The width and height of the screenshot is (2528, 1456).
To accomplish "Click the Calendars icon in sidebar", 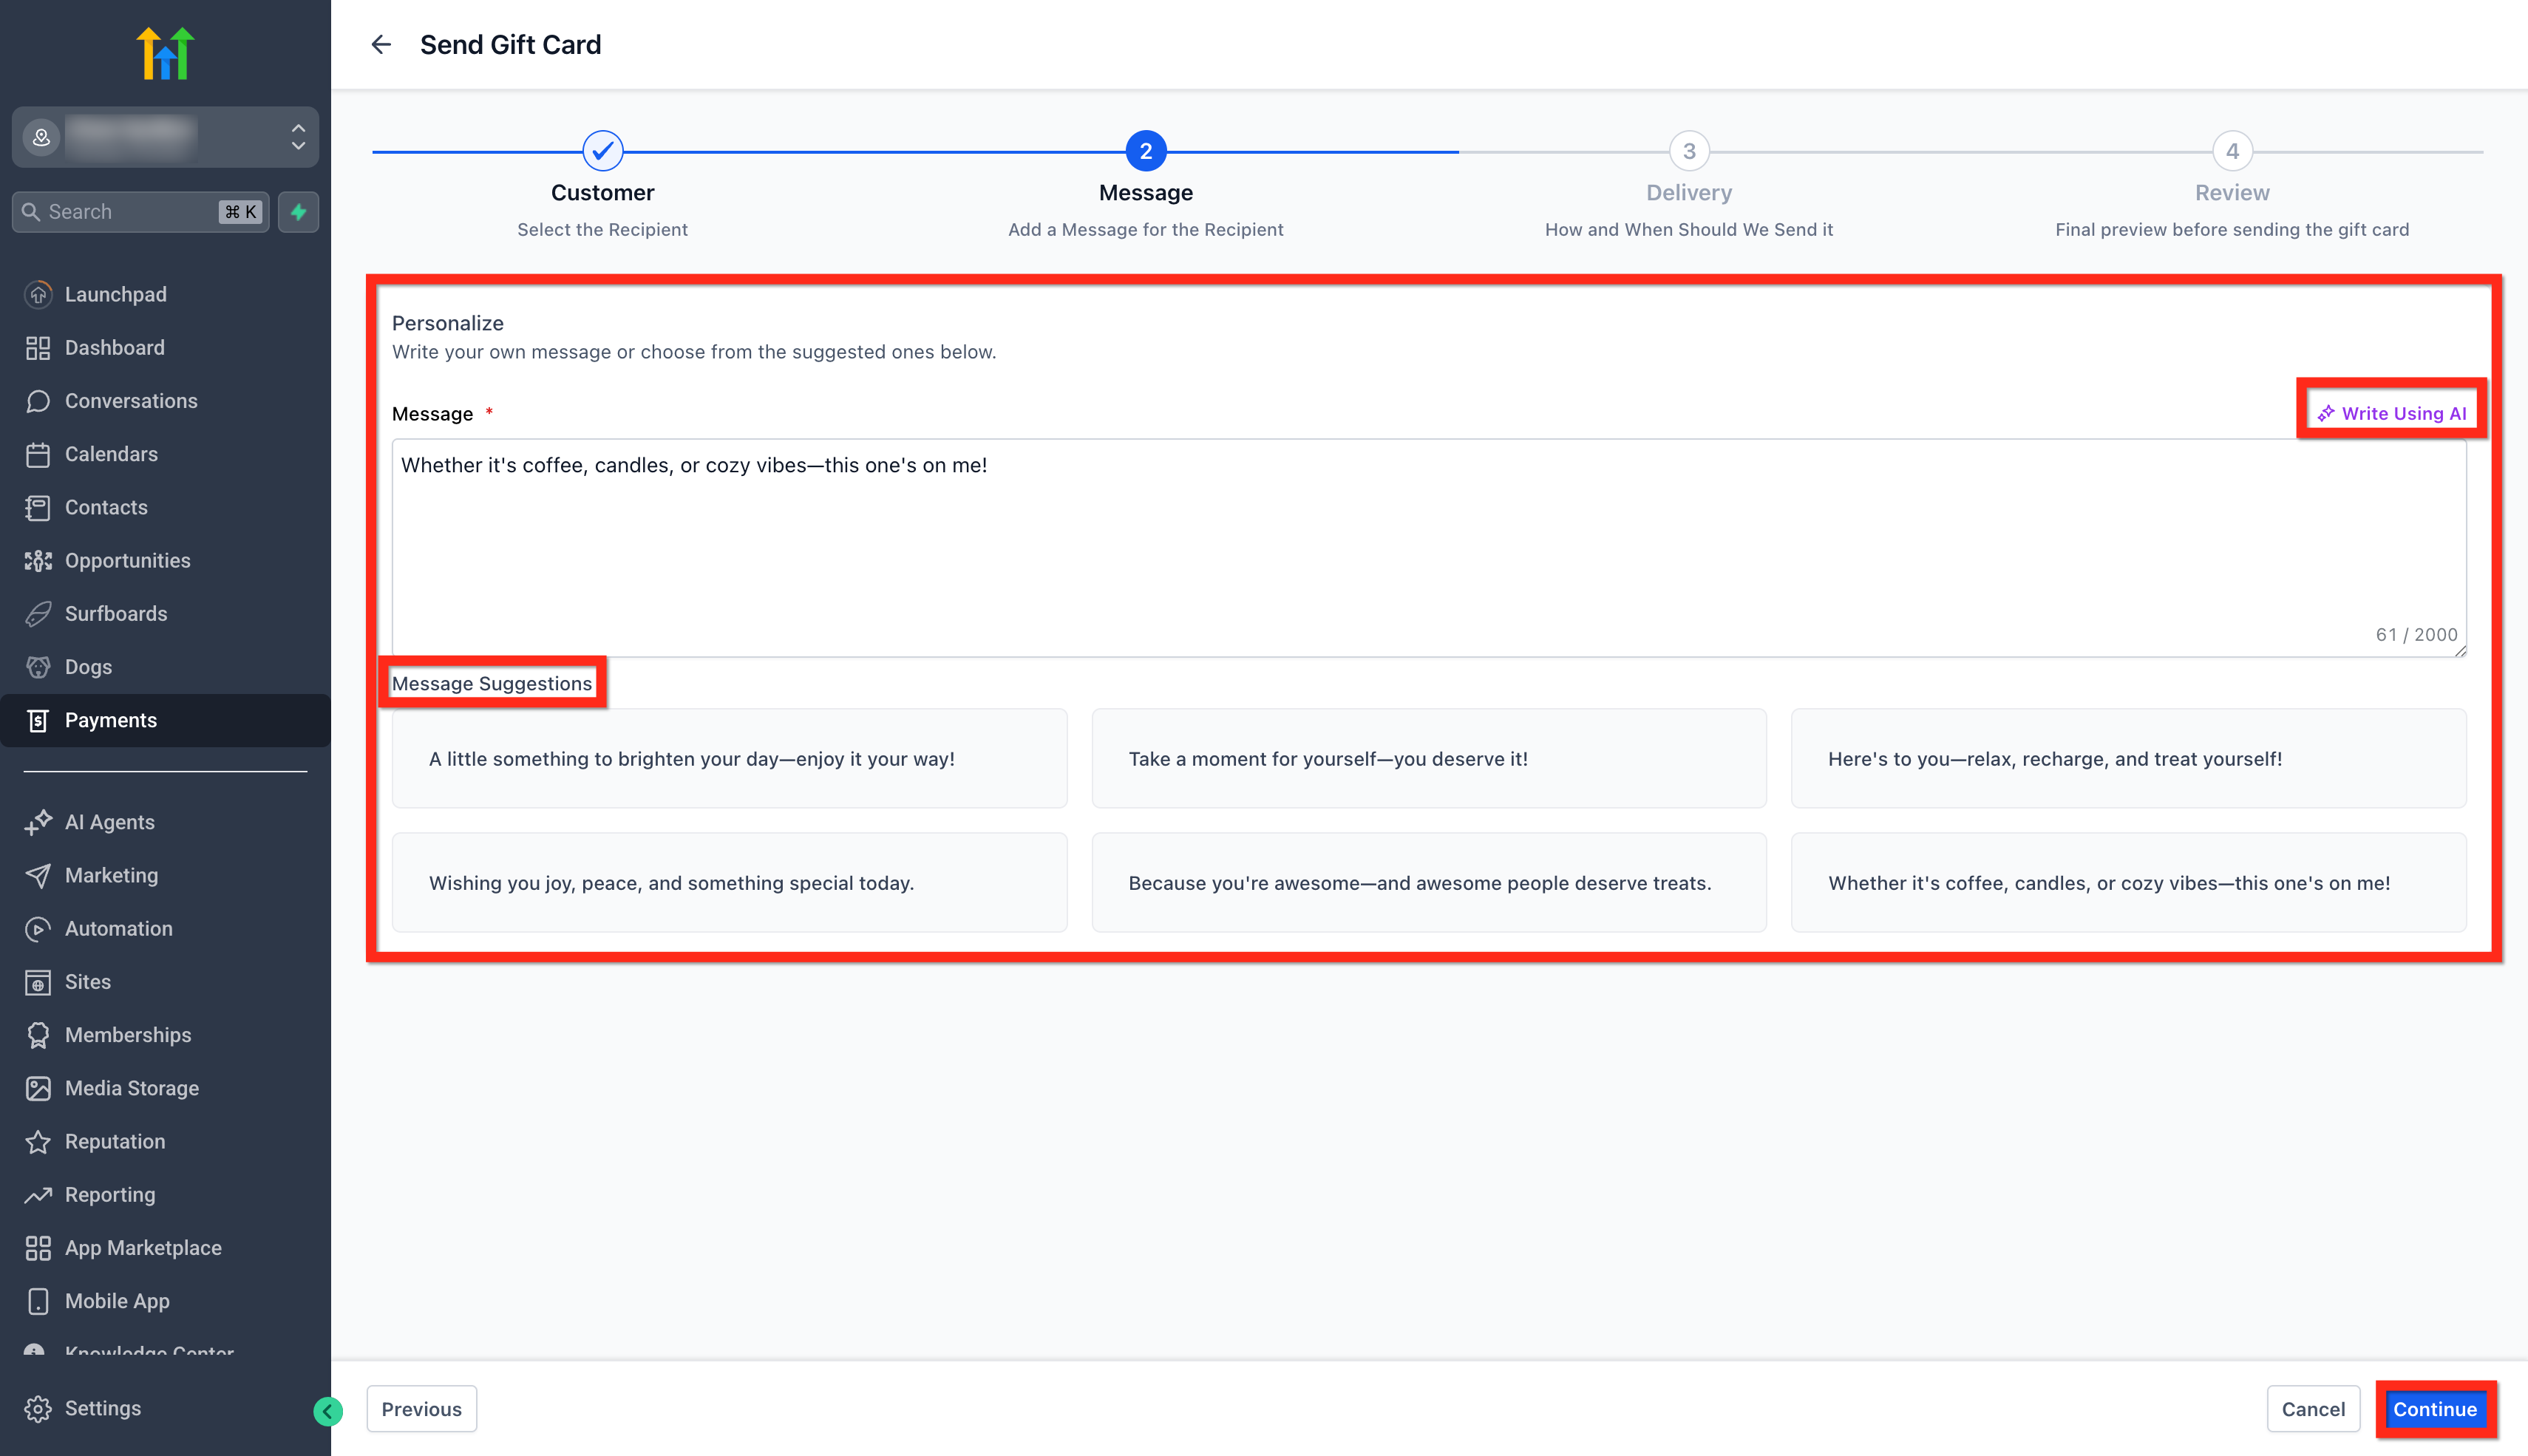I will [38, 454].
